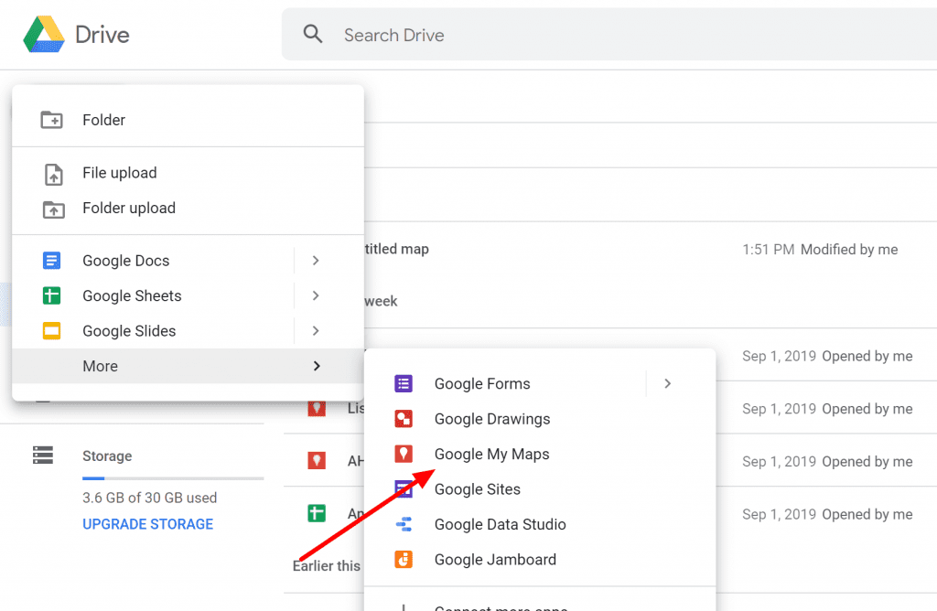Click the purple Google Forms icon
The width and height of the screenshot is (937, 611).
click(x=404, y=383)
